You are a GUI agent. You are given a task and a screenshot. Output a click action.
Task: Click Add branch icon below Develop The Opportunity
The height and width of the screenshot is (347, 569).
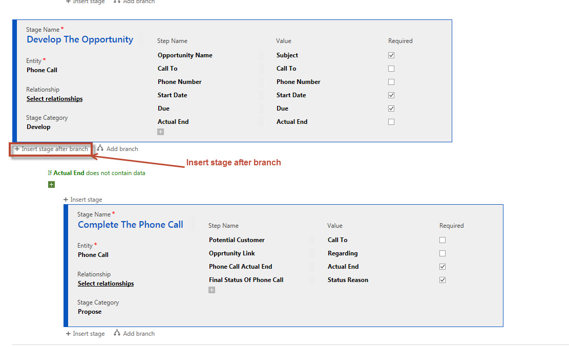(100, 148)
